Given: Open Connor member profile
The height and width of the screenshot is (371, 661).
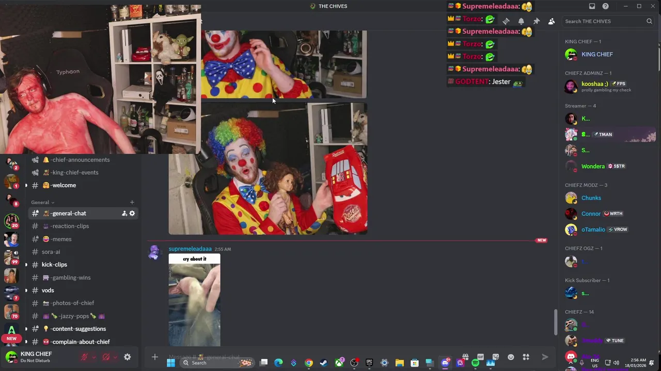Looking at the screenshot, I should click(x=608, y=214).
